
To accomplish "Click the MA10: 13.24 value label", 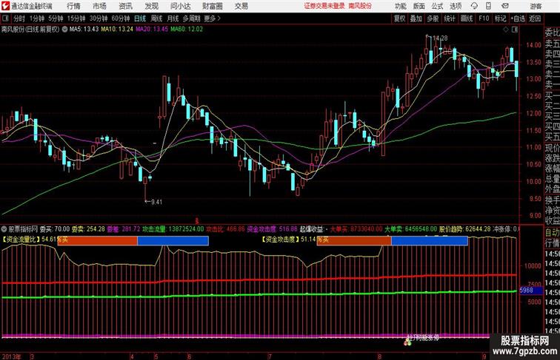I will tap(117, 30).
